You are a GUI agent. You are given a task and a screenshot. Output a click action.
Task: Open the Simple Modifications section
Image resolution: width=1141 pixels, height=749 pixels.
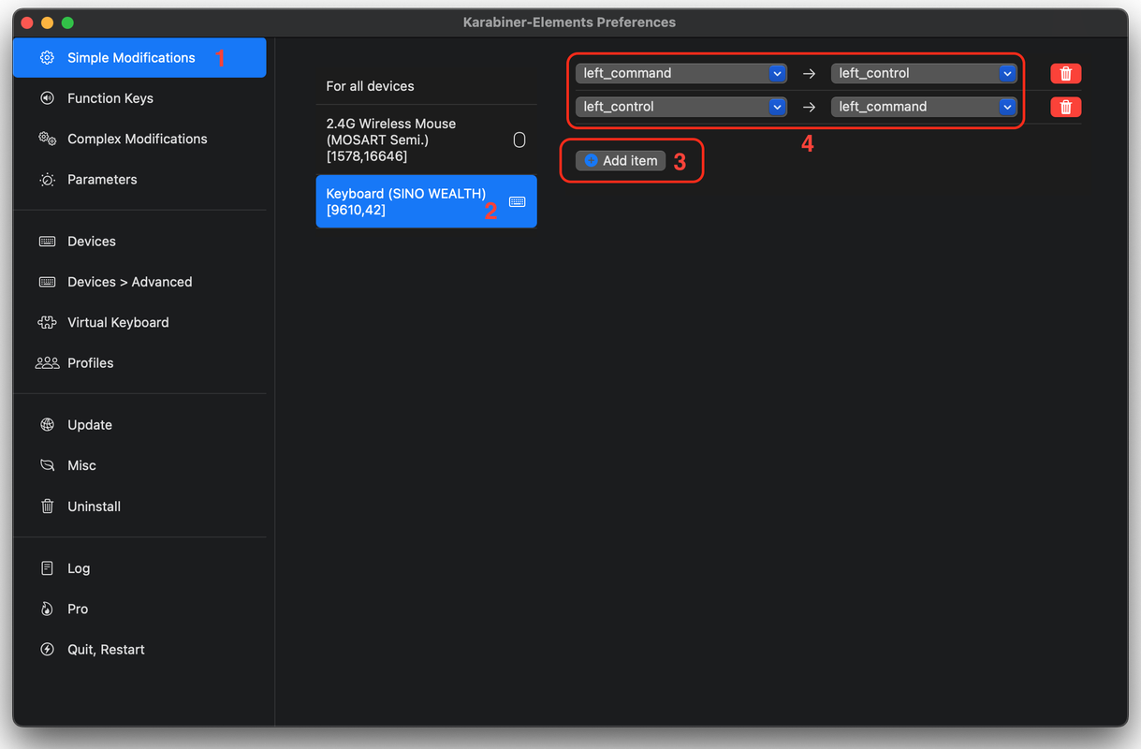pos(139,58)
